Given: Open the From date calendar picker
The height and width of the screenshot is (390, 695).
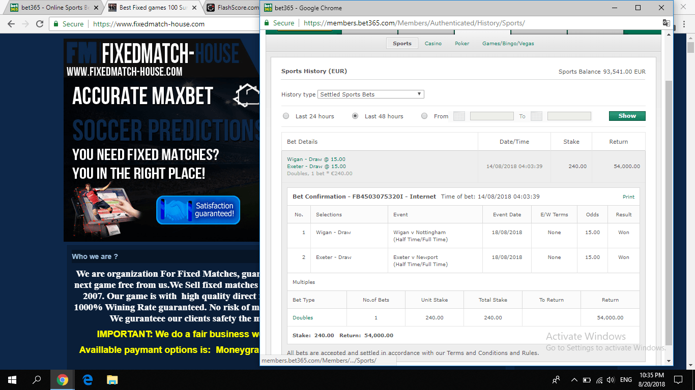Looking at the screenshot, I should [x=459, y=116].
